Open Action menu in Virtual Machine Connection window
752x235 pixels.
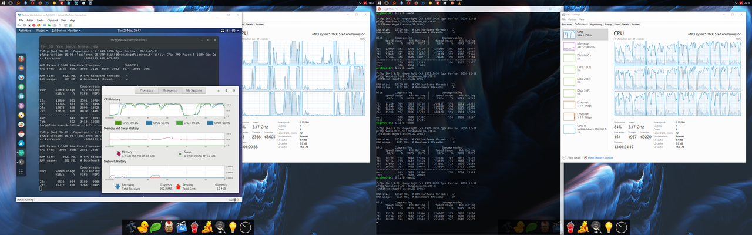30,20
